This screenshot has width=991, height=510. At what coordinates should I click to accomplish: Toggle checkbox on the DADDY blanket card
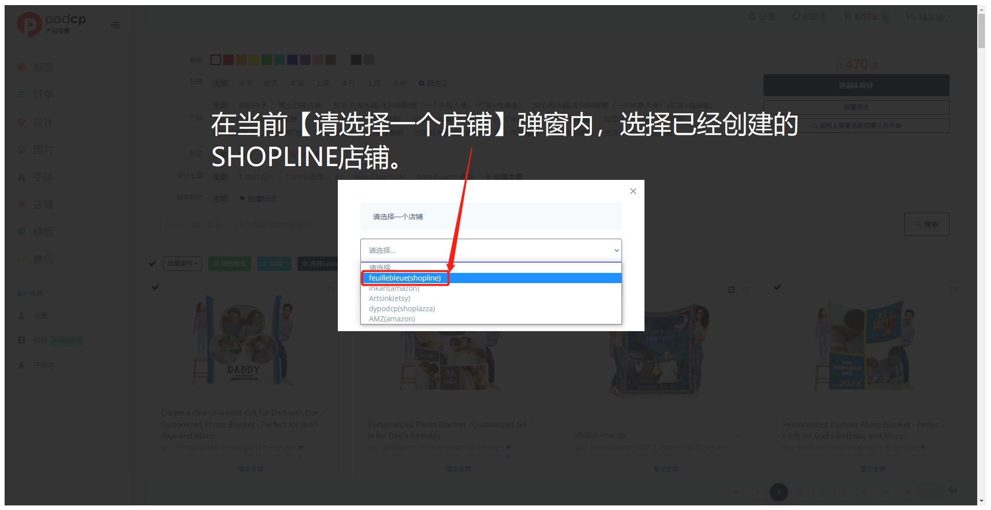click(x=155, y=287)
